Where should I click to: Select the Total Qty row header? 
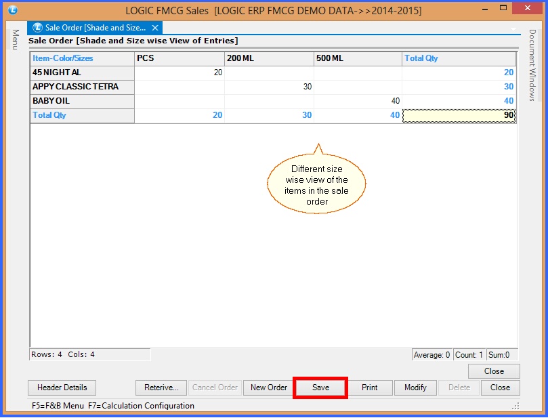point(82,115)
